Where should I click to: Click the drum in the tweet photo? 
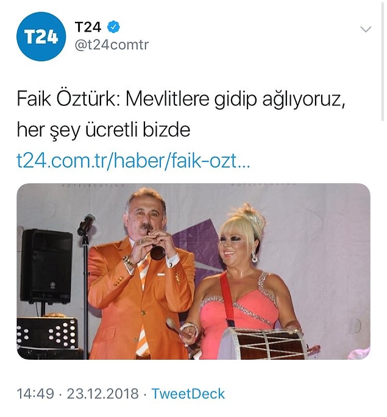coord(262,343)
